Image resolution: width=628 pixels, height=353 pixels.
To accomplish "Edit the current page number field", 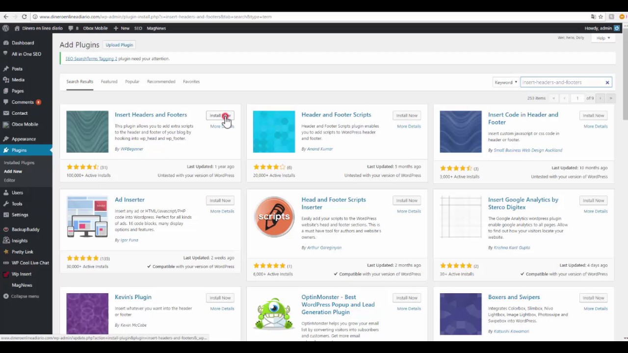I will click(x=577, y=98).
